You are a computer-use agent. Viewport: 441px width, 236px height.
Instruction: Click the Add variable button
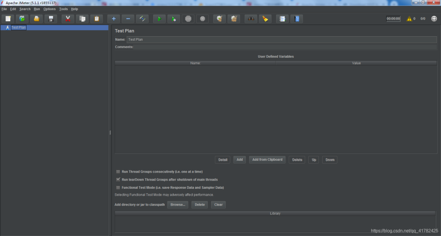click(240, 160)
